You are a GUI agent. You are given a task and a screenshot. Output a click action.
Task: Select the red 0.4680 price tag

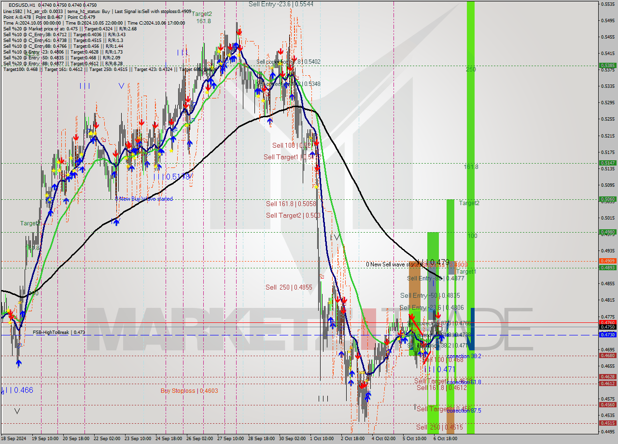coord(607,355)
